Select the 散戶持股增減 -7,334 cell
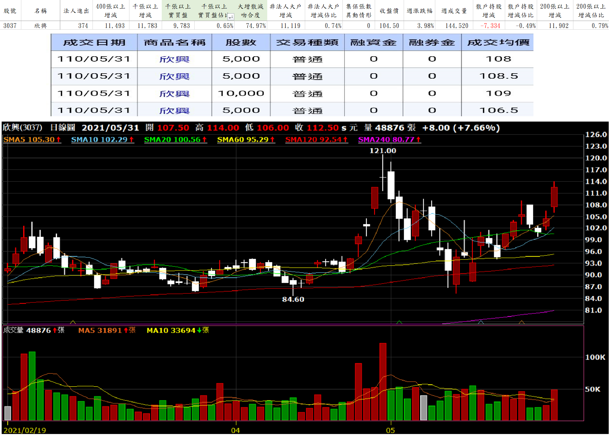This screenshot has width=609, height=435. [489, 26]
